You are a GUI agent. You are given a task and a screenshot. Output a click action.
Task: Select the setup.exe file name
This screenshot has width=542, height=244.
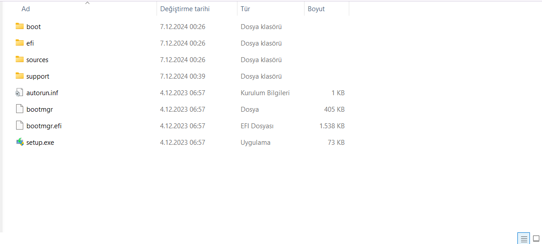pyautogui.click(x=40, y=143)
